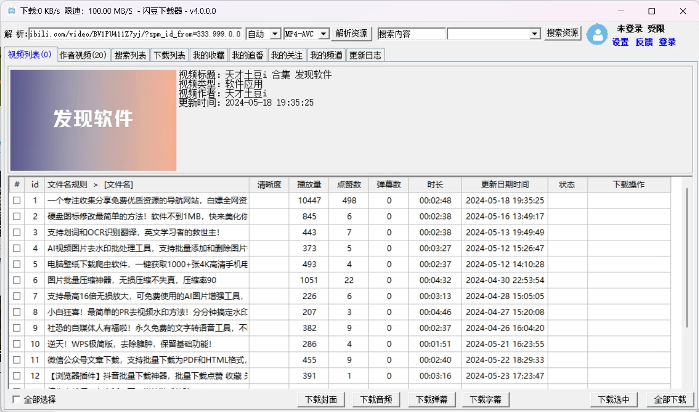Image resolution: width=699 pixels, height=412 pixels.
Task: Open the 我的追番 tab
Action: [248, 55]
